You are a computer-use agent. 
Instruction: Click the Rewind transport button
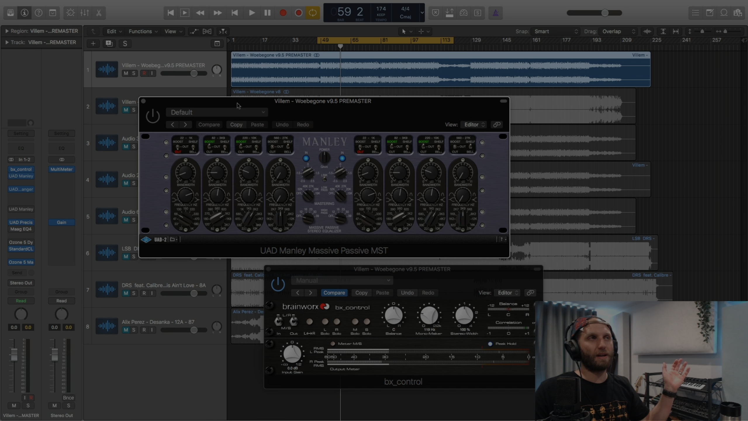pyautogui.click(x=200, y=13)
